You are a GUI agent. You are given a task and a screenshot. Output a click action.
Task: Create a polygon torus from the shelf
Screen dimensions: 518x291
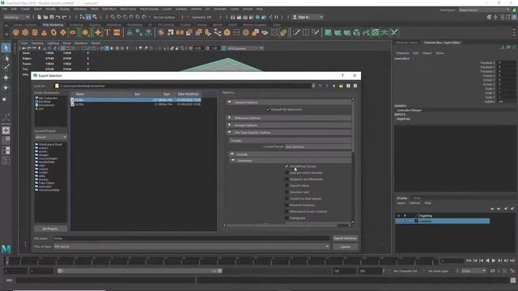[53, 32]
